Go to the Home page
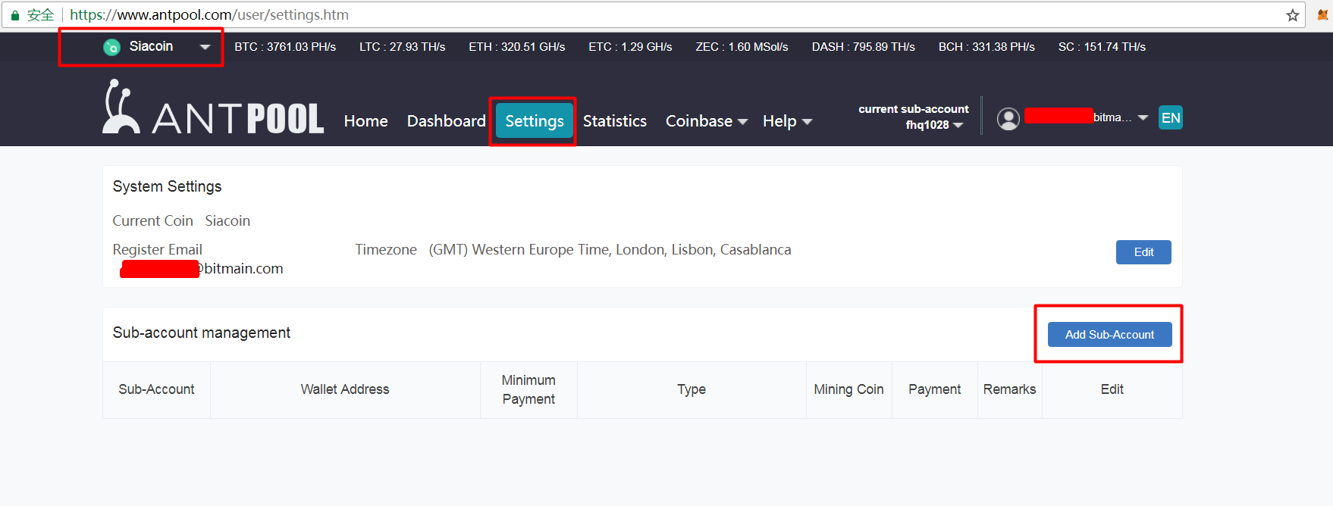Screen dimensions: 1333x506 pos(365,121)
